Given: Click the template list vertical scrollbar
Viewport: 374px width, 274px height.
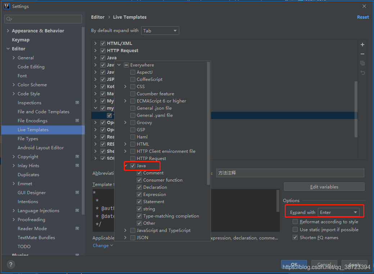Looking at the screenshot, I should [356, 109].
